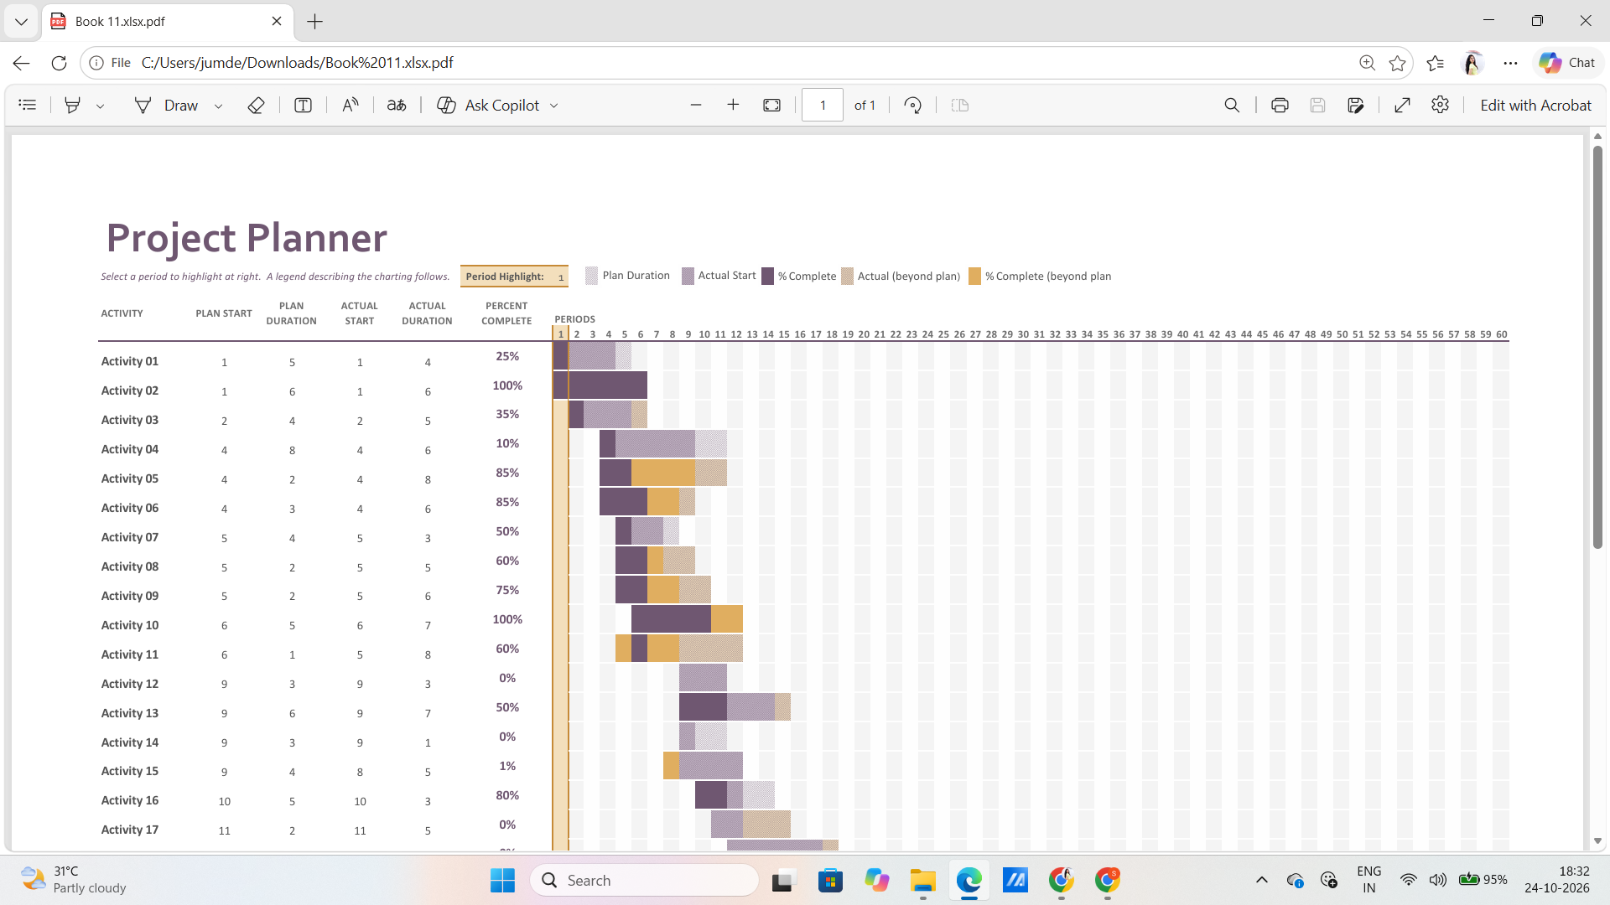Expand highlighter color options dropdown
Screen dimensions: 1610x905
point(100,106)
